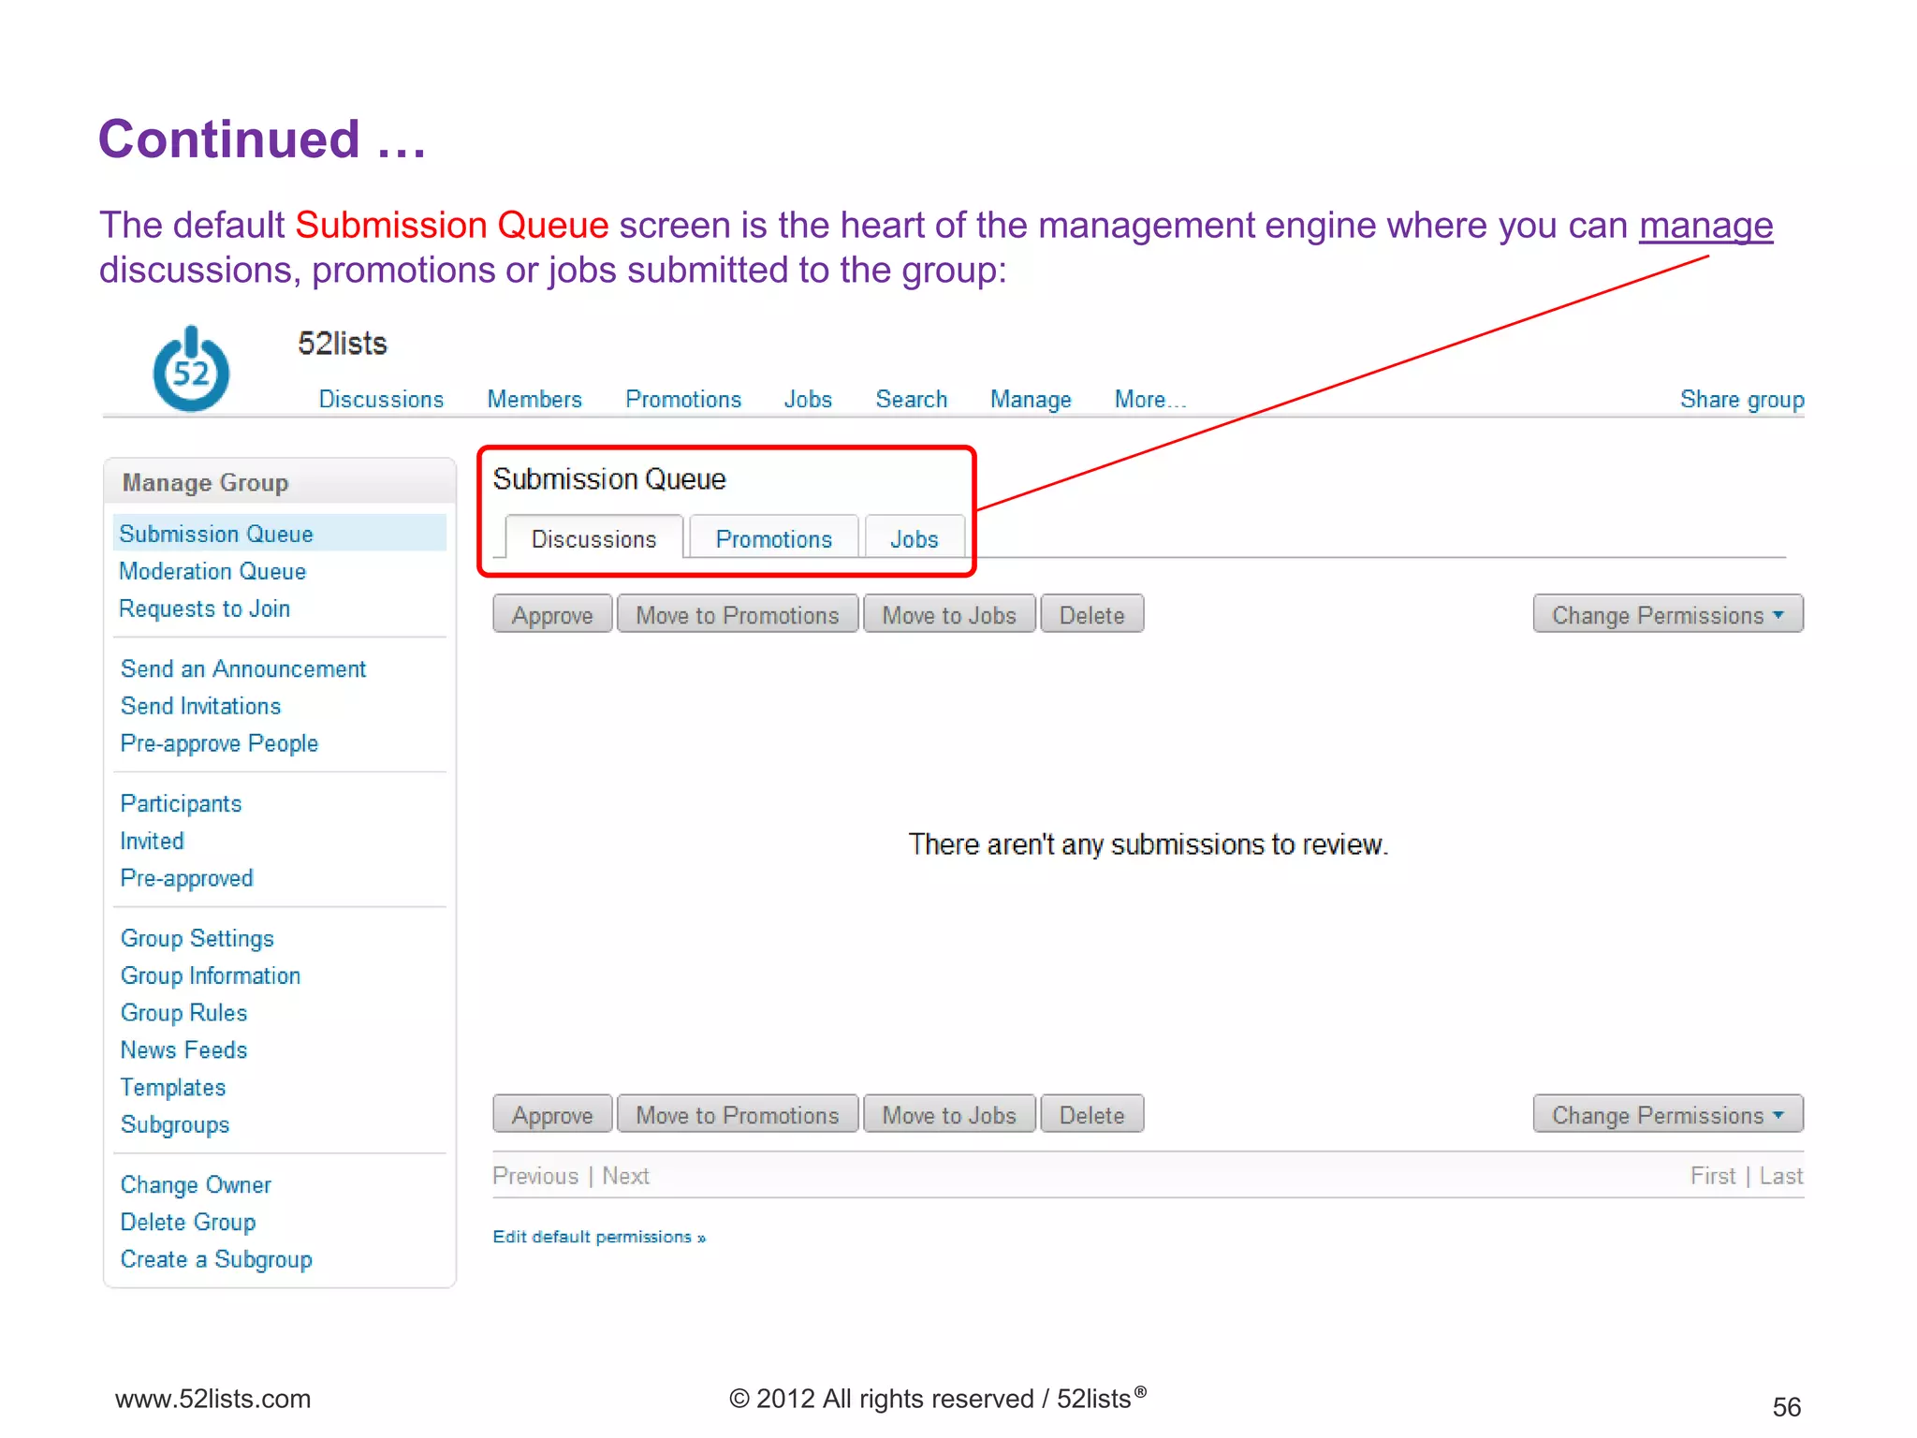The width and height of the screenshot is (1917, 1438).
Task: Click the Previous pagination link
Action: pos(535,1176)
